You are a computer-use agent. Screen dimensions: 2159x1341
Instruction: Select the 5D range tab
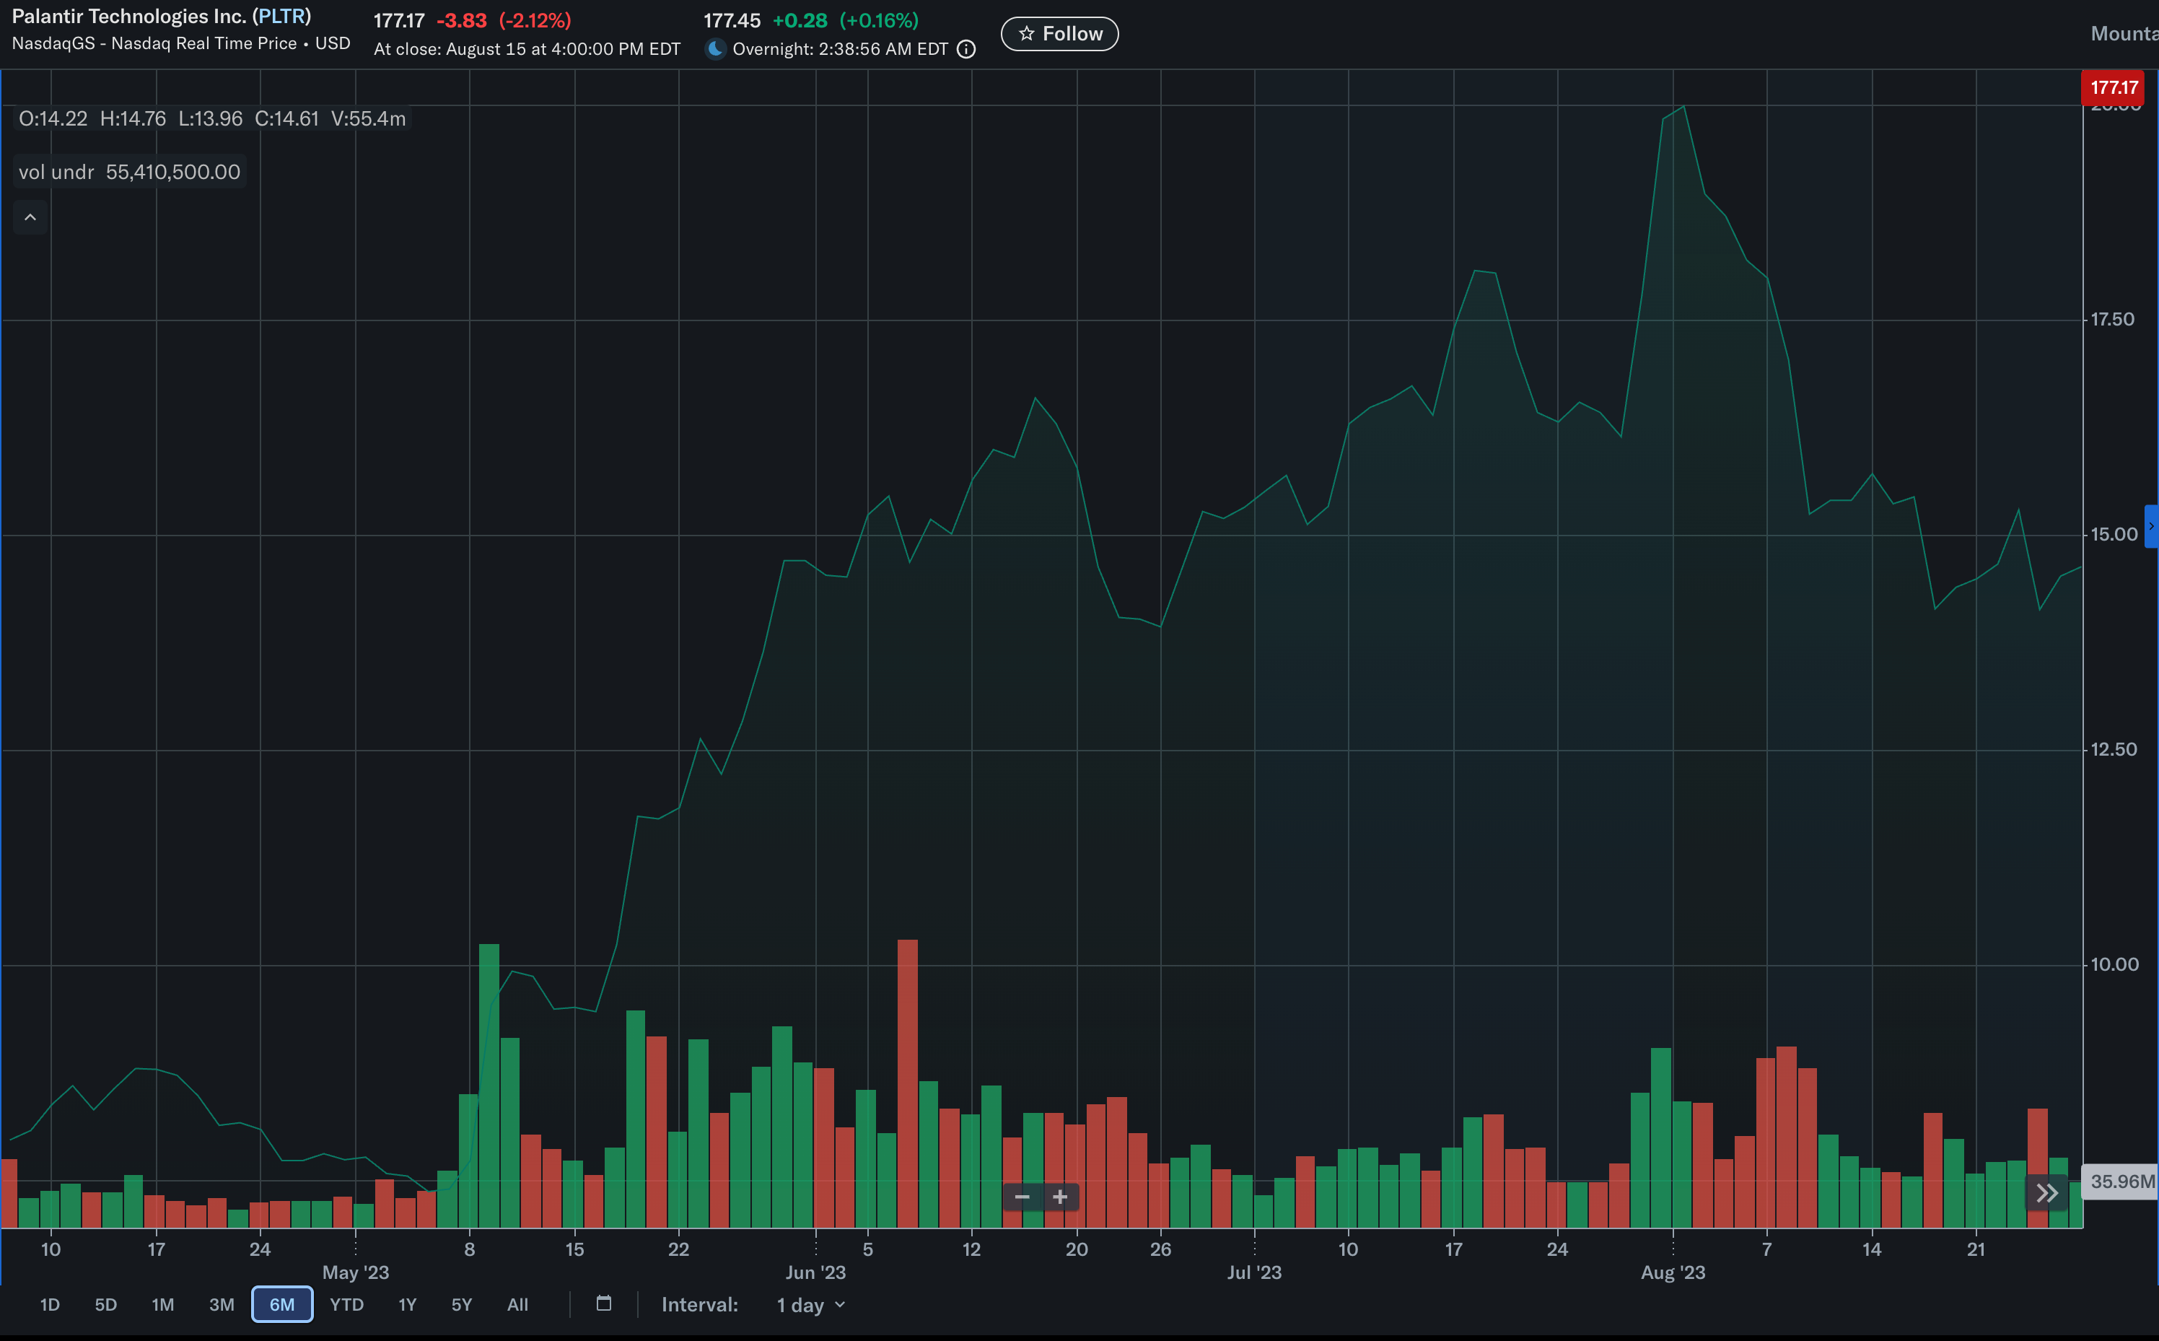click(x=105, y=1305)
